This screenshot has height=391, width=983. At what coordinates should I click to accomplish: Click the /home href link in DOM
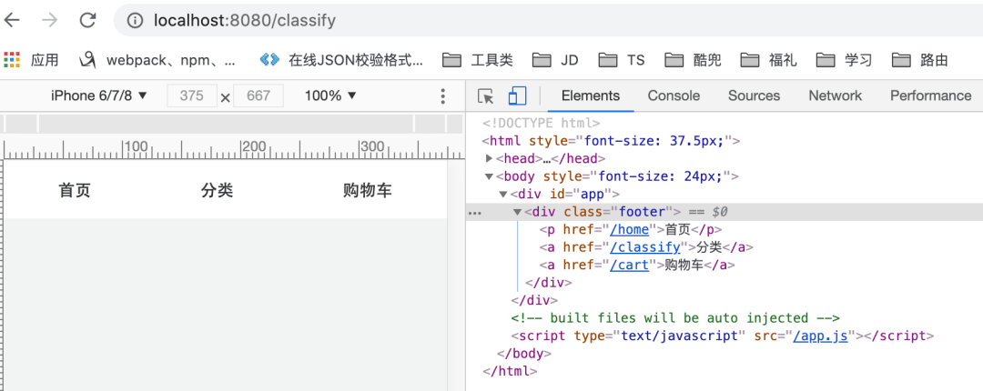pos(630,229)
